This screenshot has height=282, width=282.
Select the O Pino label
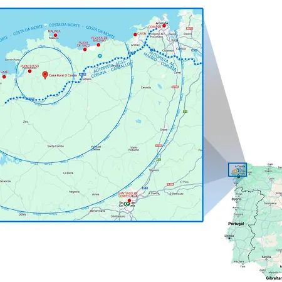(x=184, y=182)
